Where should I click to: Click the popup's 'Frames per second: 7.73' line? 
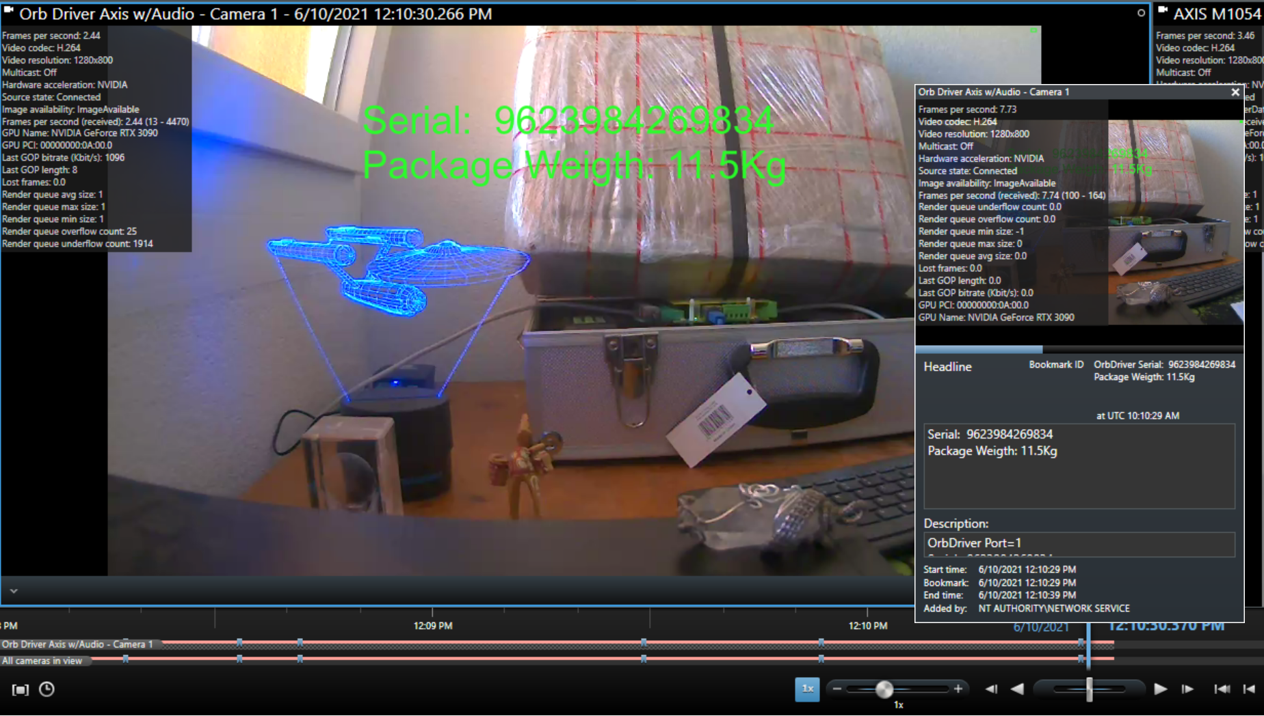(x=967, y=109)
